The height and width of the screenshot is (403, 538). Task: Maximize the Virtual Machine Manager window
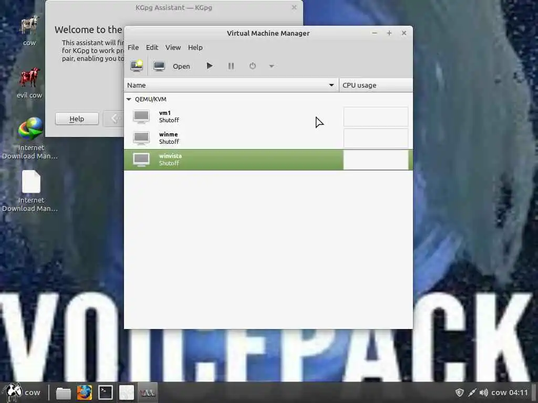(389, 33)
